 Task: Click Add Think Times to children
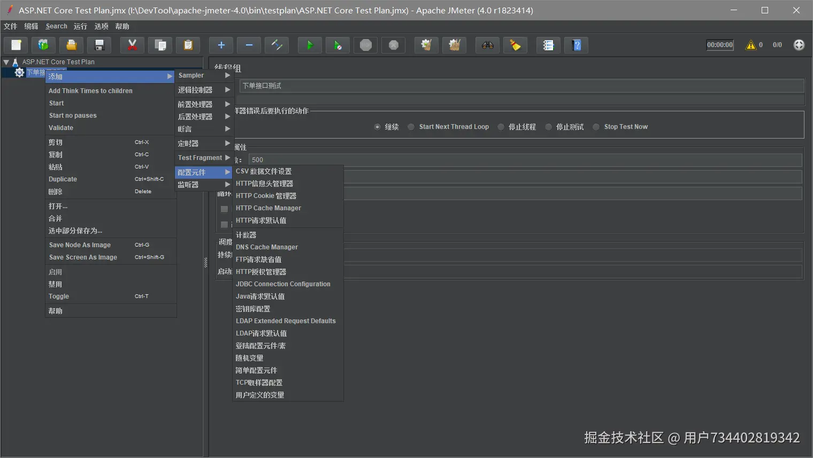[x=111, y=91]
